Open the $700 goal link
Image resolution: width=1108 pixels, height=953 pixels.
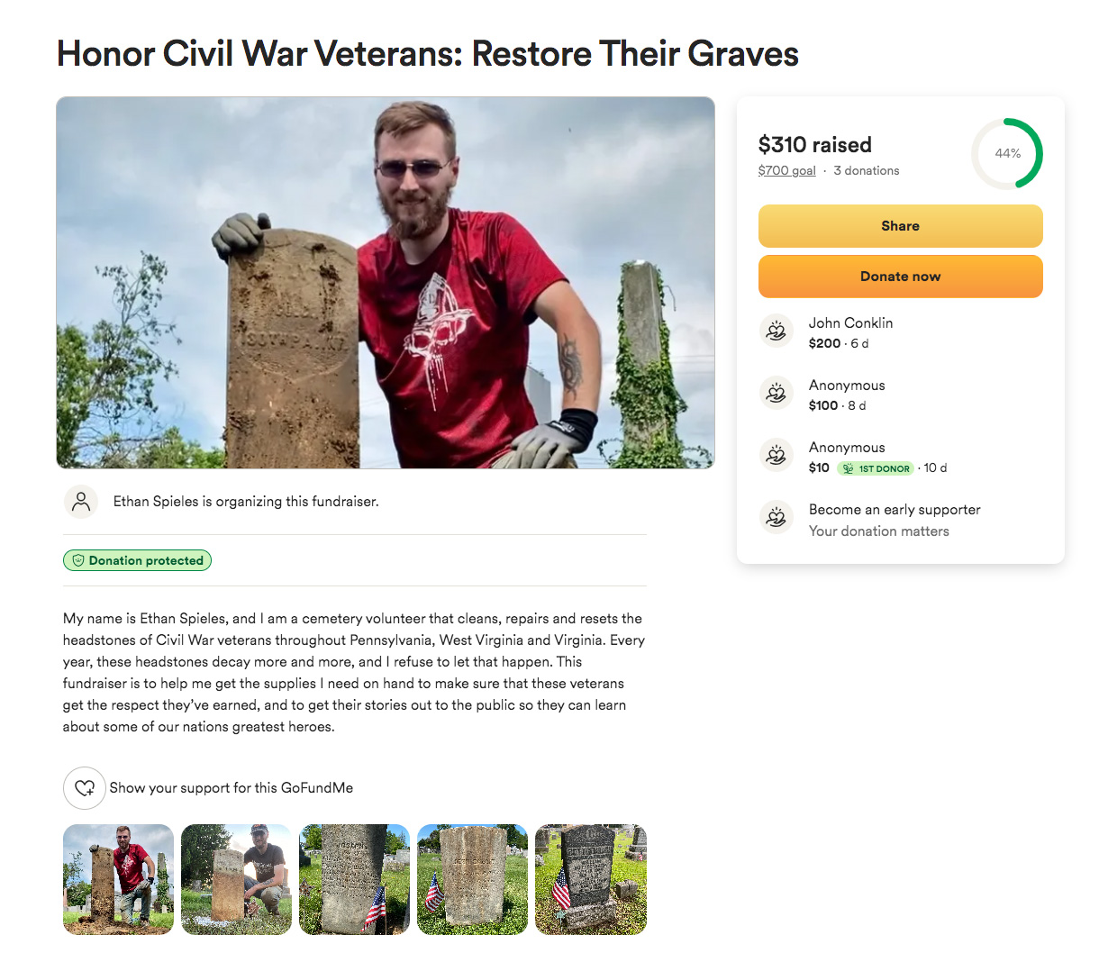(x=786, y=171)
